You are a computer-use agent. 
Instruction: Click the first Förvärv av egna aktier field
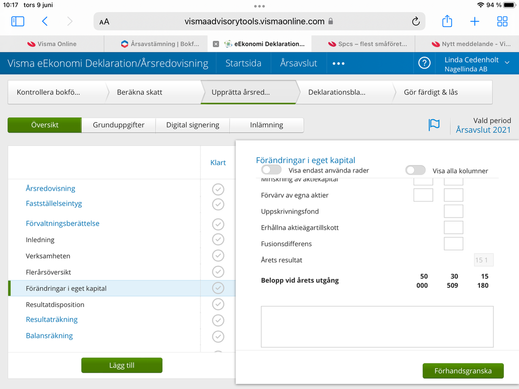tap(423, 195)
